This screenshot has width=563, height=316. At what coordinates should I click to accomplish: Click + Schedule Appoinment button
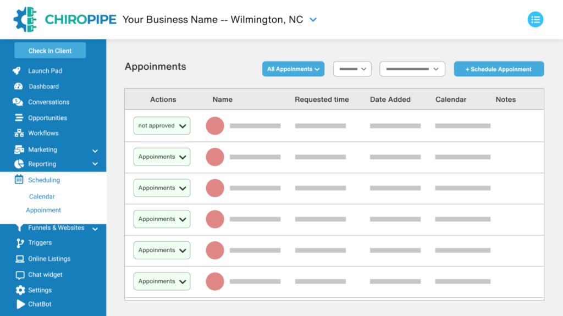[x=499, y=69]
